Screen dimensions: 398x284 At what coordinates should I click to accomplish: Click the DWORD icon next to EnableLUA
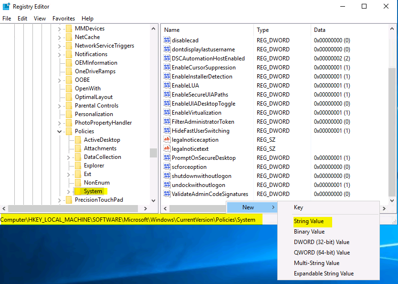pos(167,86)
